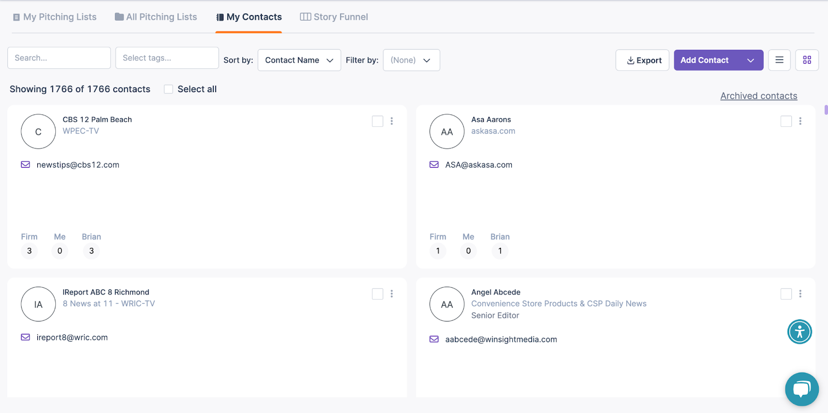The width and height of the screenshot is (828, 413).
Task: Click the 8 News at 11 - WRIC-TV outlet
Action: point(109,304)
